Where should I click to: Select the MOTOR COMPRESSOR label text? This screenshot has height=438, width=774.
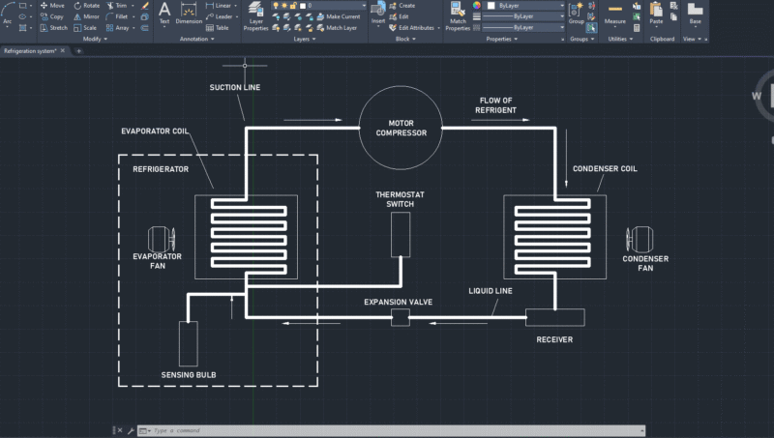coord(402,128)
